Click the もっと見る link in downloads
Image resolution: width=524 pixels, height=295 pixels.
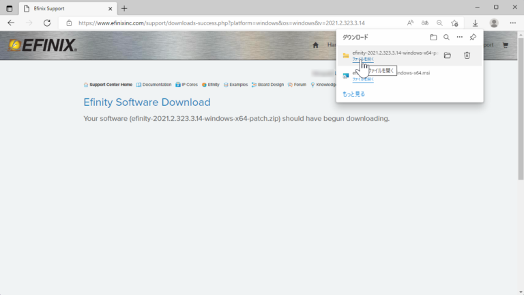[353, 94]
